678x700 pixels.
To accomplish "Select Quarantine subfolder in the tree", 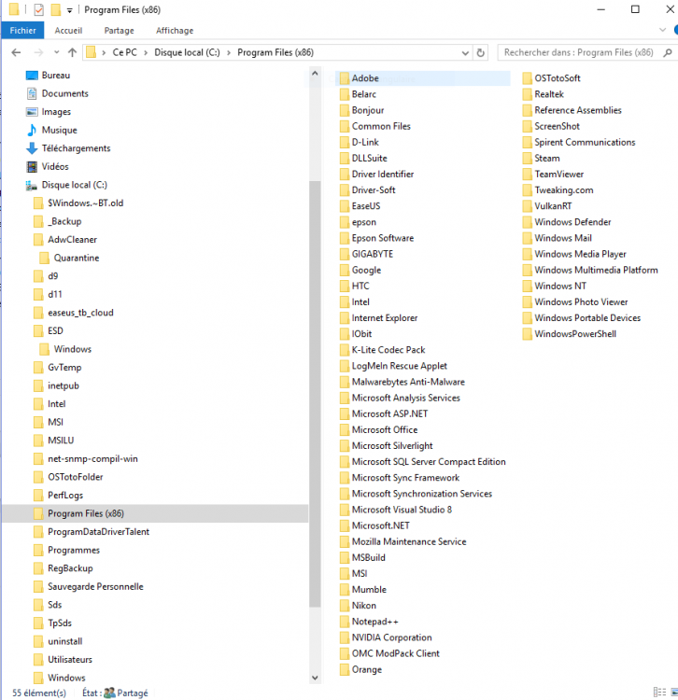I will click(77, 258).
